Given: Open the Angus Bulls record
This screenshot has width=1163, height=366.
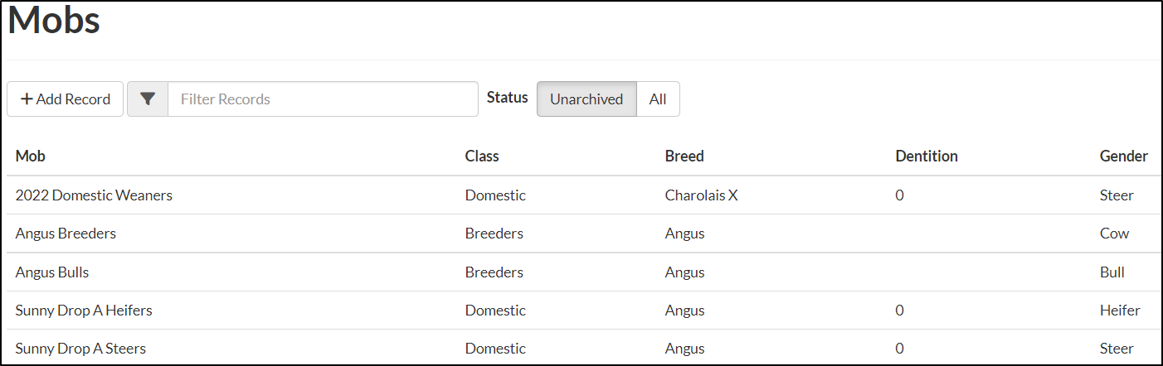Looking at the screenshot, I should coord(52,272).
